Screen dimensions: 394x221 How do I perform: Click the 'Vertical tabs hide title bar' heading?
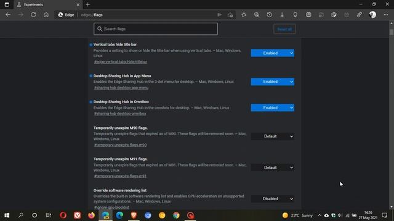pyautogui.click(x=115, y=44)
